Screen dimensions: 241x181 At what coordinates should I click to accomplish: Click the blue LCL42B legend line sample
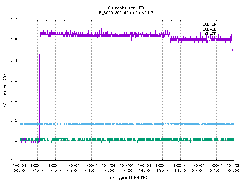click(224, 34)
